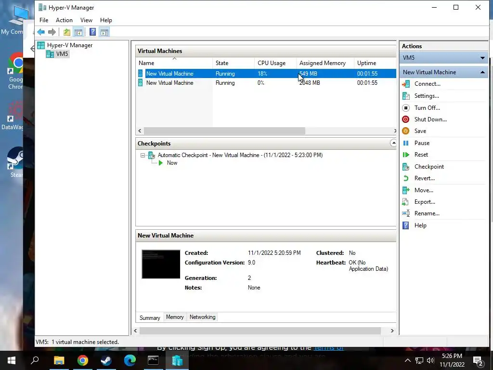Click the Virtual Machines horizontal scrollbar thumb

click(224, 131)
